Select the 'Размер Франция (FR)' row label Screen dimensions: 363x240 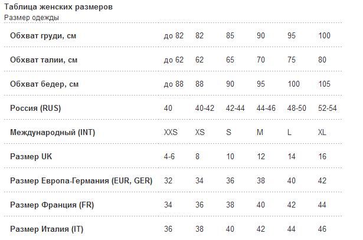(x=52, y=205)
